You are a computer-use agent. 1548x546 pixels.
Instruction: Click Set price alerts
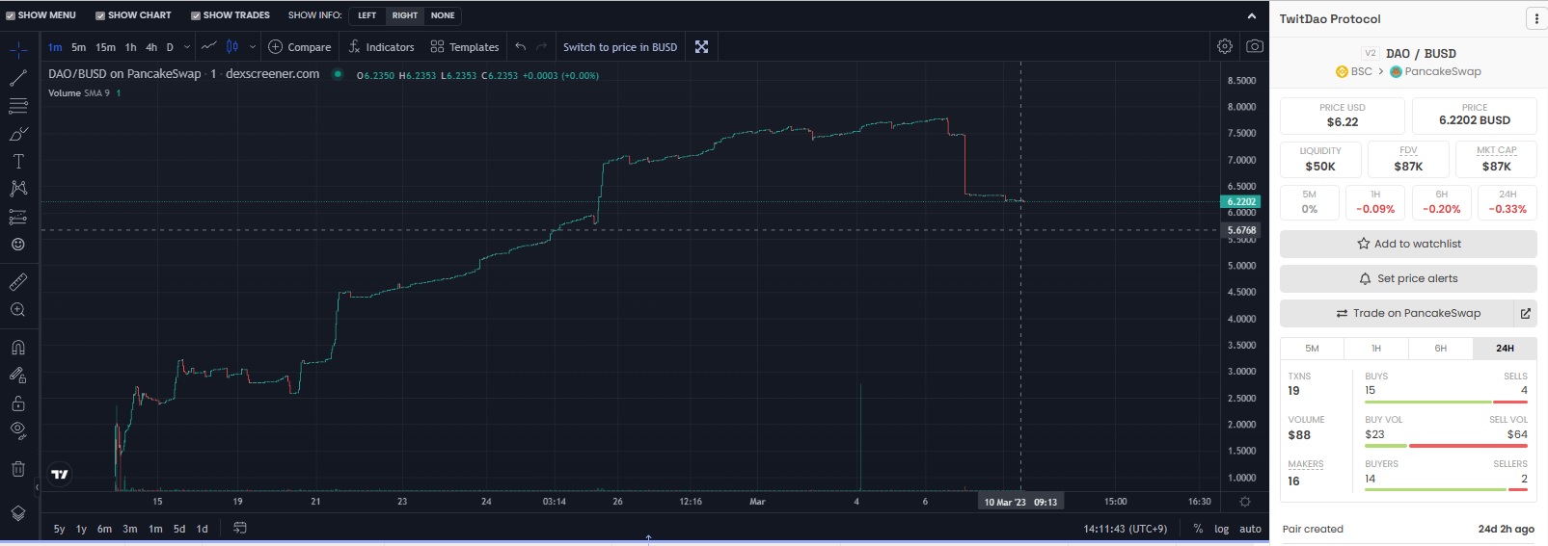tap(1408, 278)
